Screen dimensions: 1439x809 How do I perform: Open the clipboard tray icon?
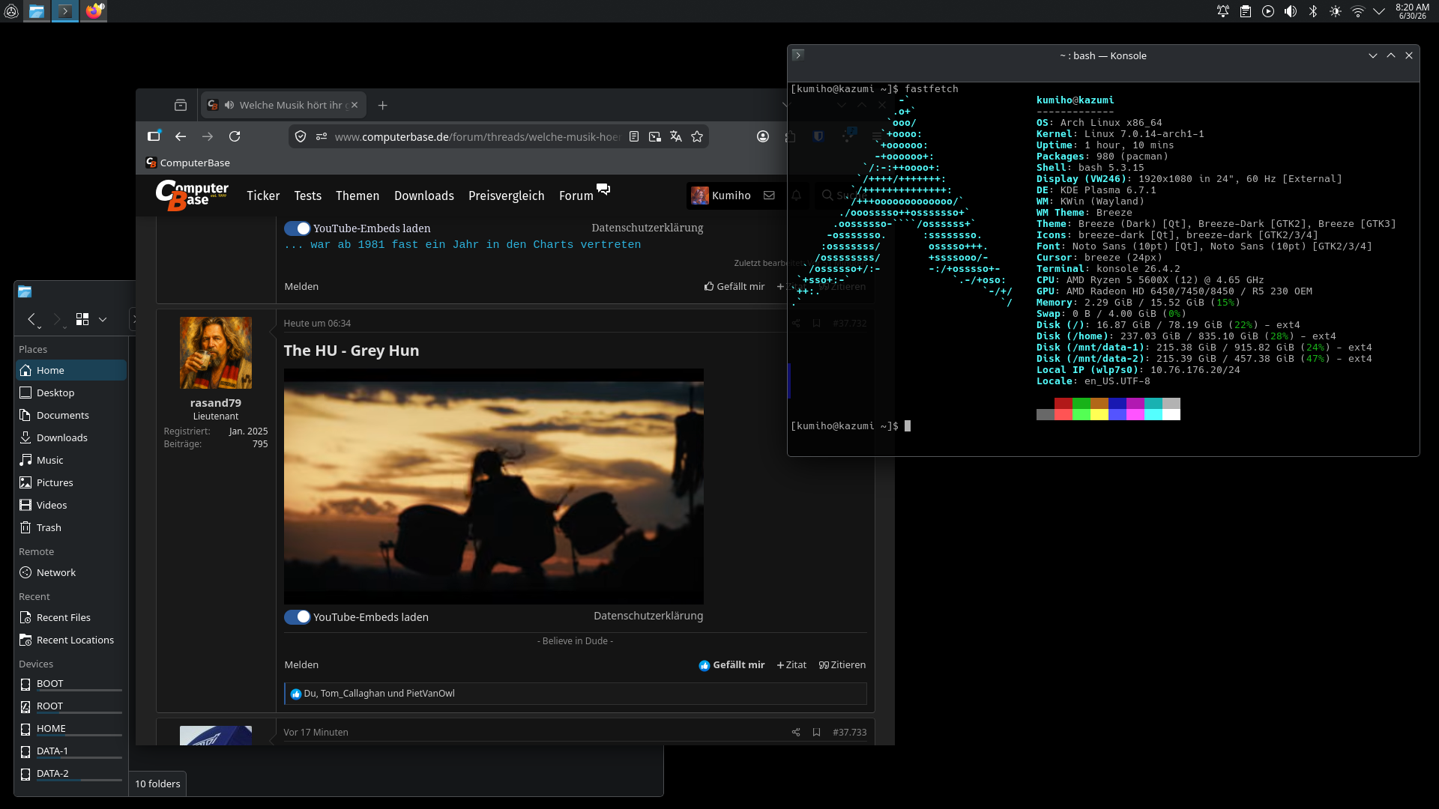(x=1246, y=11)
